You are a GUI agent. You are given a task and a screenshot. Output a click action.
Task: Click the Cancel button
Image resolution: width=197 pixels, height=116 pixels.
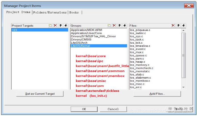(x=113, y=109)
